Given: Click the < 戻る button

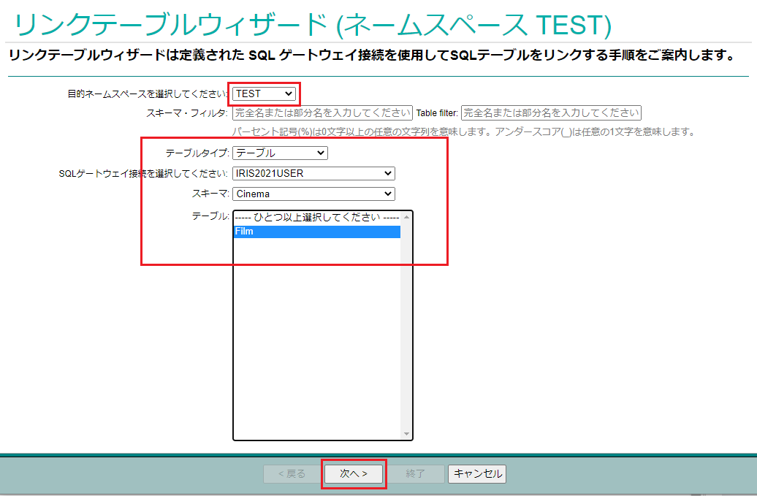Looking at the screenshot, I should tap(292, 473).
